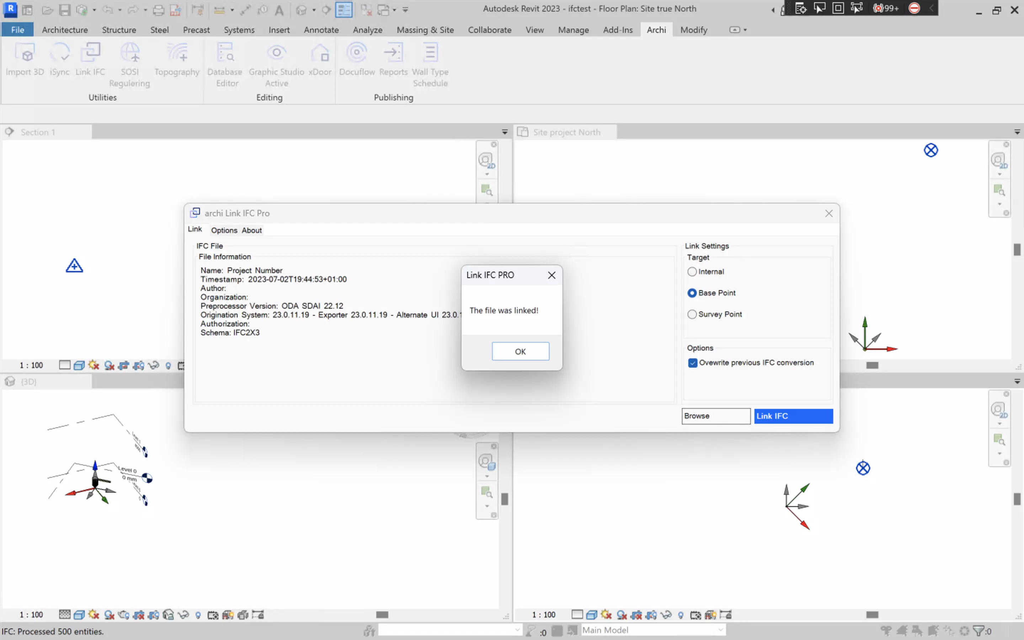Click OK in the Link IFC PRO message
The height and width of the screenshot is (640, 1024).
[x=520, y=352]
